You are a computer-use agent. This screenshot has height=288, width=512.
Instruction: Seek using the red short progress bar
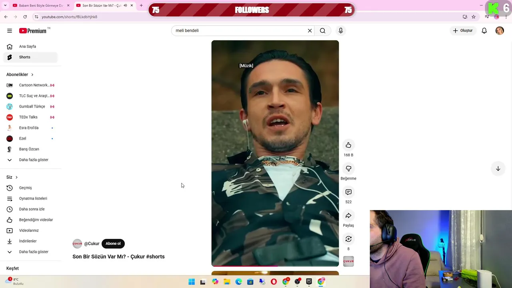coord(275,266)
